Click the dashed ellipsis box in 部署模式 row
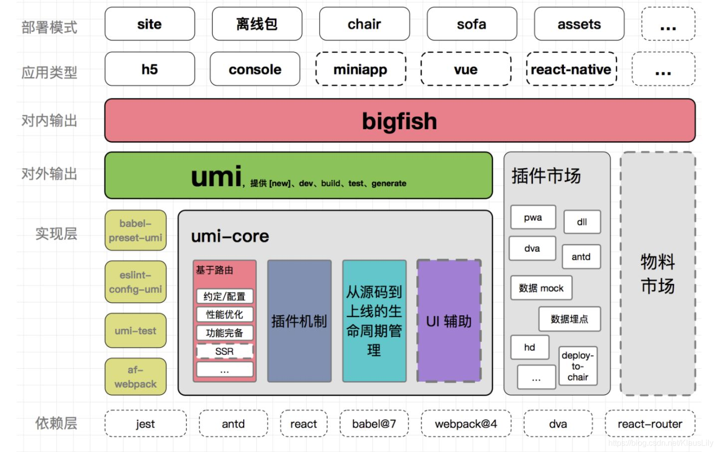 (668, 24)
